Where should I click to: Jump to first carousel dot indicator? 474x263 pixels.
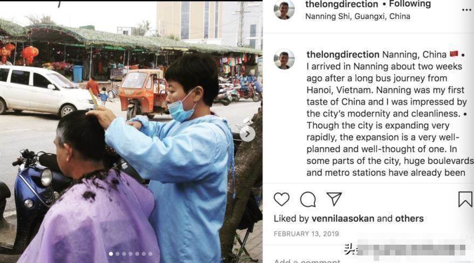coord(111,254)
